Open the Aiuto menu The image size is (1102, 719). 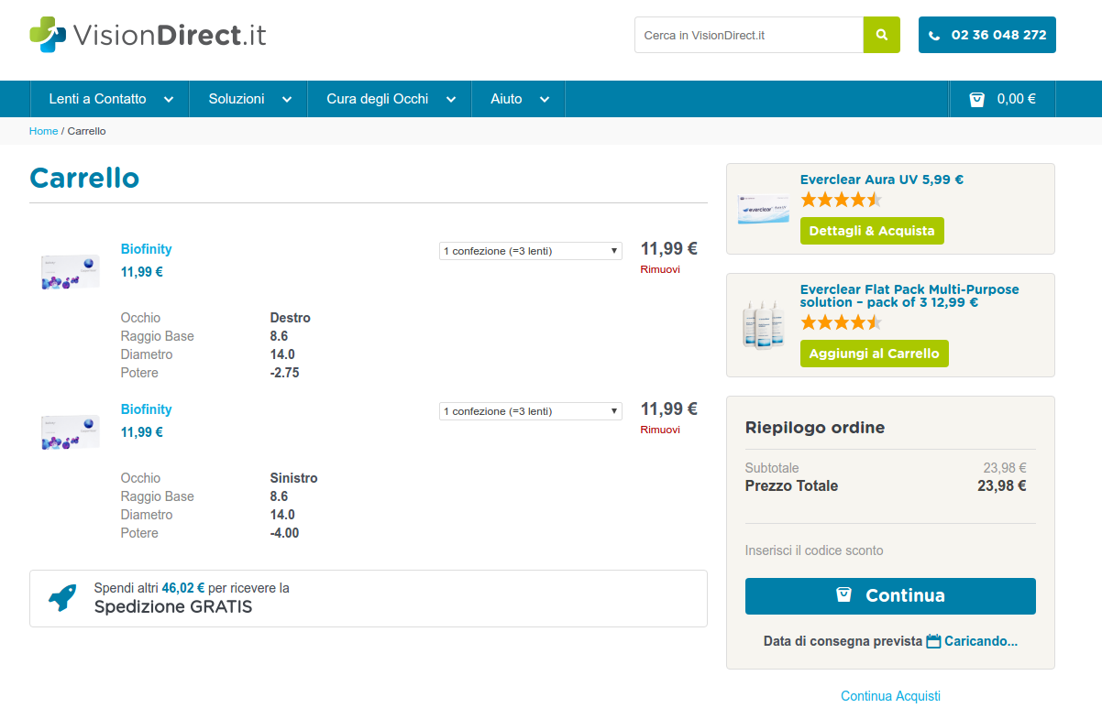point(518,99)
